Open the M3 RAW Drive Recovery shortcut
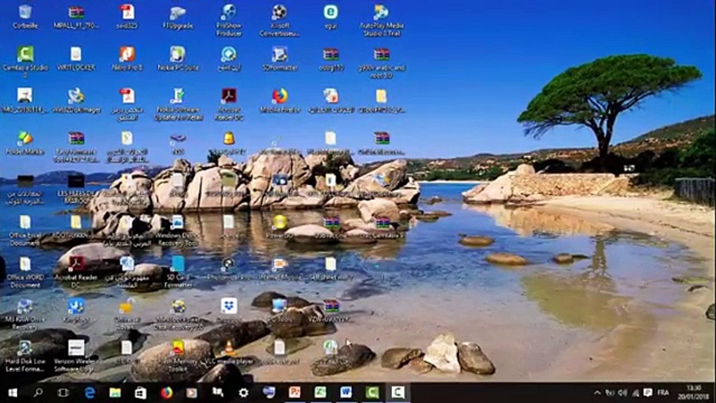 (25, 315)
